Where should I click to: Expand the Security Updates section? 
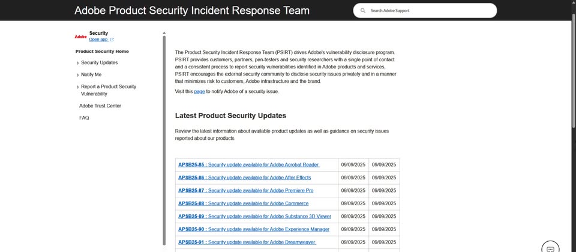point(77,63)
